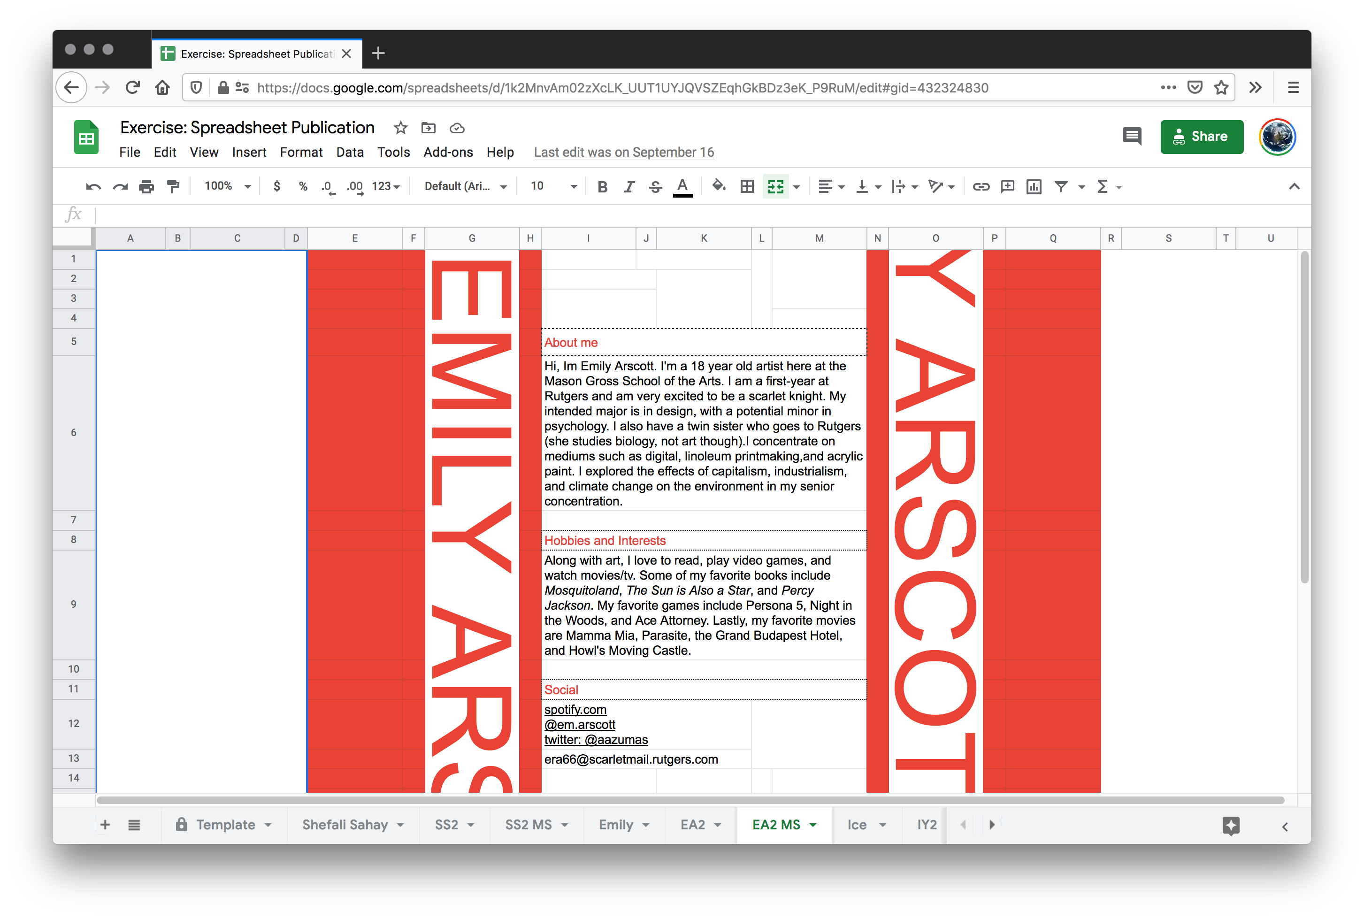Open the font size dropdown
The image size is (1364, 919).
553,186
